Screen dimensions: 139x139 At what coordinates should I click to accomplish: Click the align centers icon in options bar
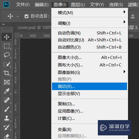point(133,17)
